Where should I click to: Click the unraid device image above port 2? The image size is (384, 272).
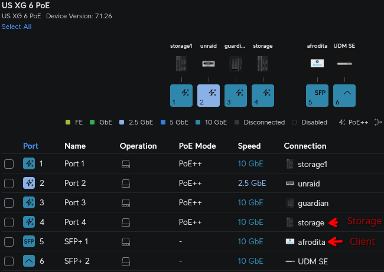pos(209,64)
